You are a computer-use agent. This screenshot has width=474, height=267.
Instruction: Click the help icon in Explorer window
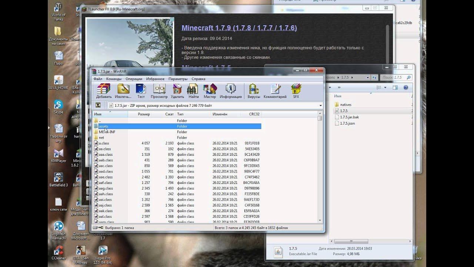coord(406,88)
